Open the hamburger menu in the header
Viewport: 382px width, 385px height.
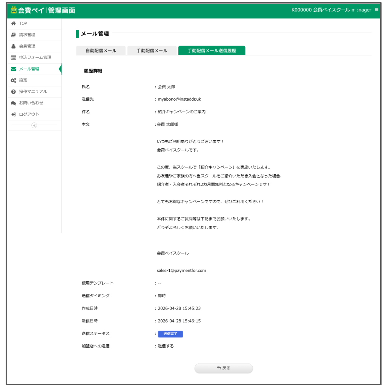coord(376,10)
